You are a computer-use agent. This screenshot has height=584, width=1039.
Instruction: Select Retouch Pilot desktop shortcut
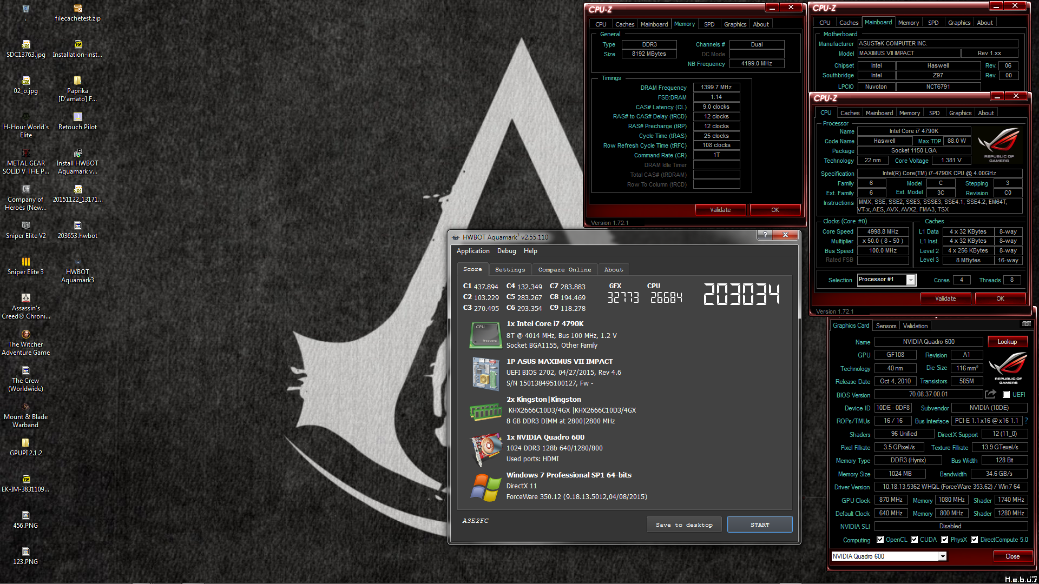click(x=77, y=122)
